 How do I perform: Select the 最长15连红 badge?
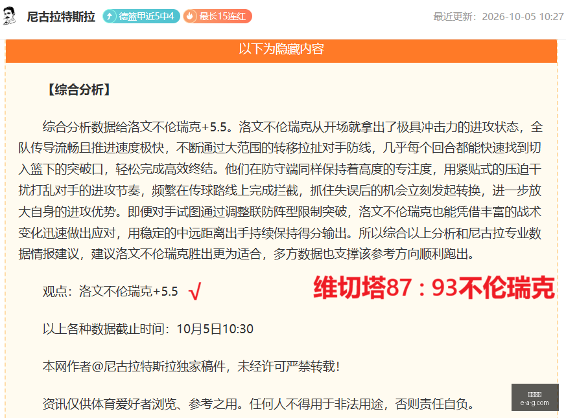coord(217,16)
